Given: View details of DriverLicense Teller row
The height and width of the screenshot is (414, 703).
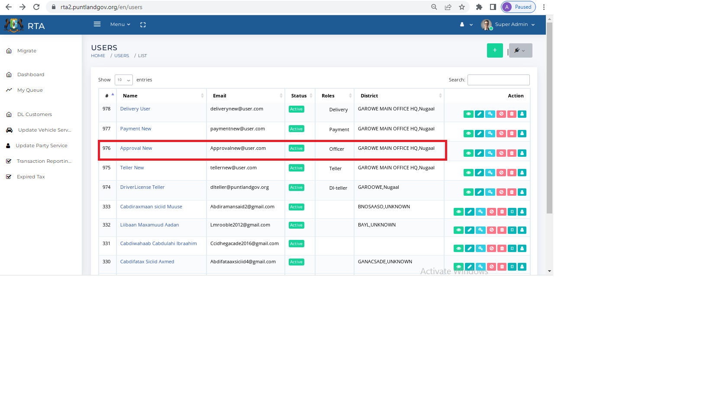Looking at the screenshot, I should (468, 192).
